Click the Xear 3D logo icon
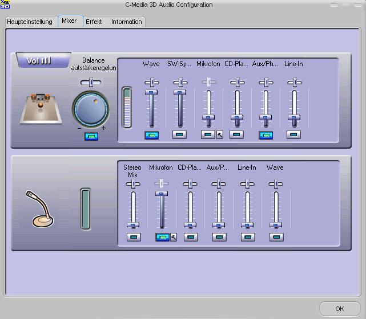 [5, 4]
